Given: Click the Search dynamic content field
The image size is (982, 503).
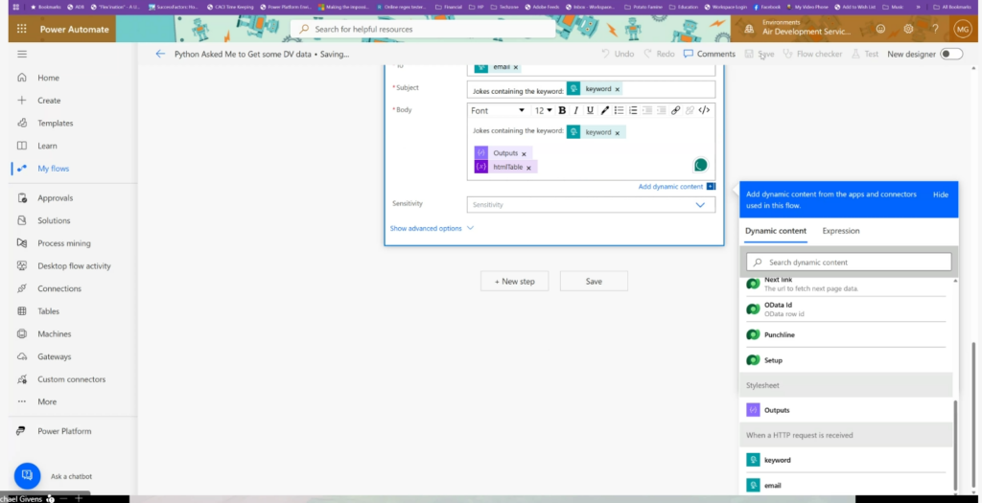Looking at the screenshot, I should click(849, 262).
